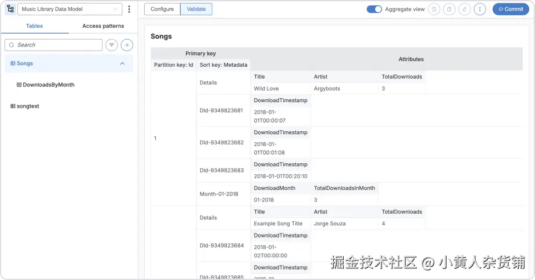Click the 2018-01-01T00:00:07 timestamp value
The height and width of the screenshot is (280, 535).
270,116
